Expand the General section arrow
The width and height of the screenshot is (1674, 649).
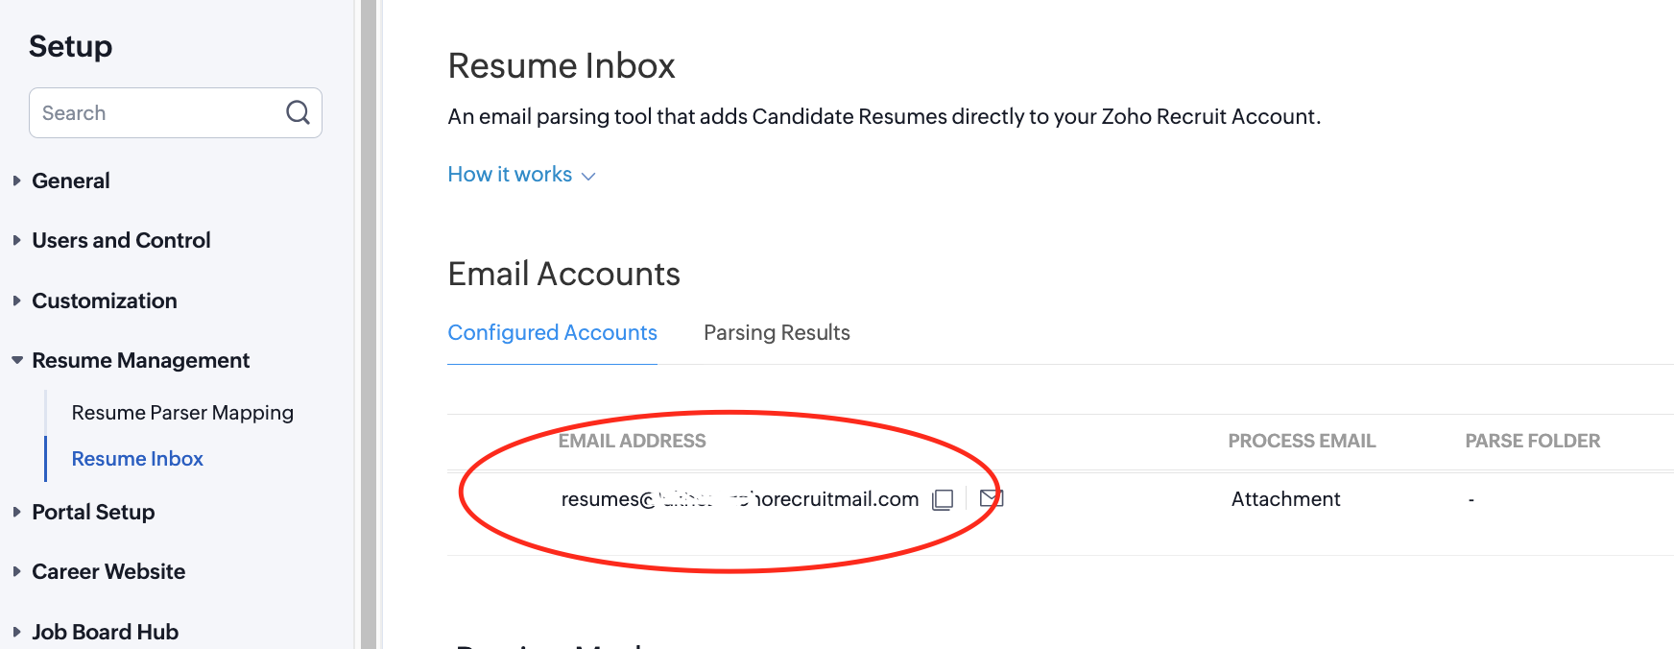(16, 180)
